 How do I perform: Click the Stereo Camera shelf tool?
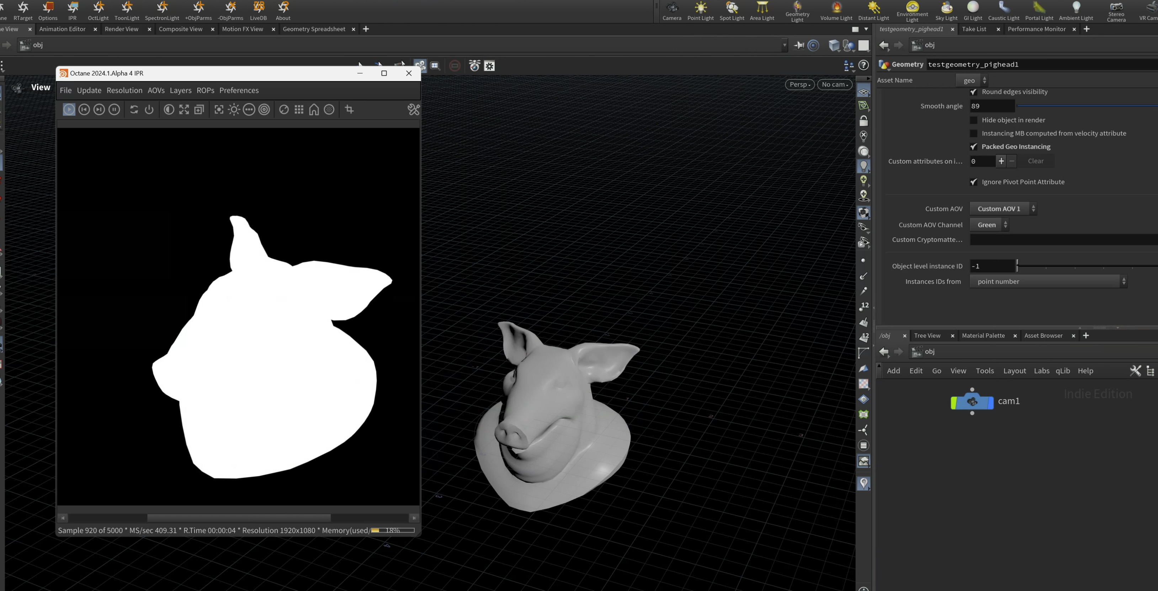click(x=1116, y=11)
